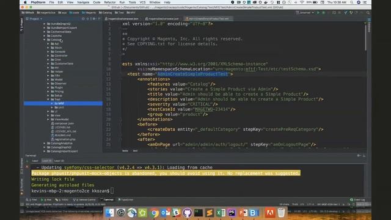The height and width of the screenshot is (220, 391).
Task: Close terminal session red X icon
Action: (27, 167)
